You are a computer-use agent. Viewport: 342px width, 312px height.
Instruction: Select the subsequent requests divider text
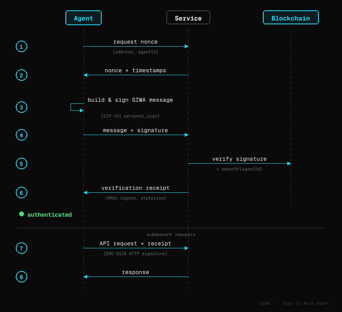pyautogui.click(x=171, y=234)
